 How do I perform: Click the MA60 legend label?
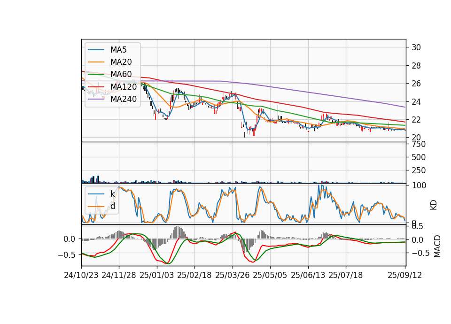pyautogui.click(x=121, y=74)
